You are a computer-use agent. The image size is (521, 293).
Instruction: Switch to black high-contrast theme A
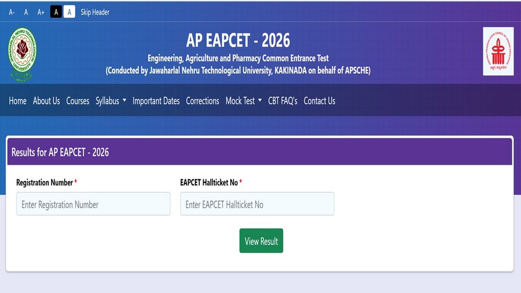[56, 12]
